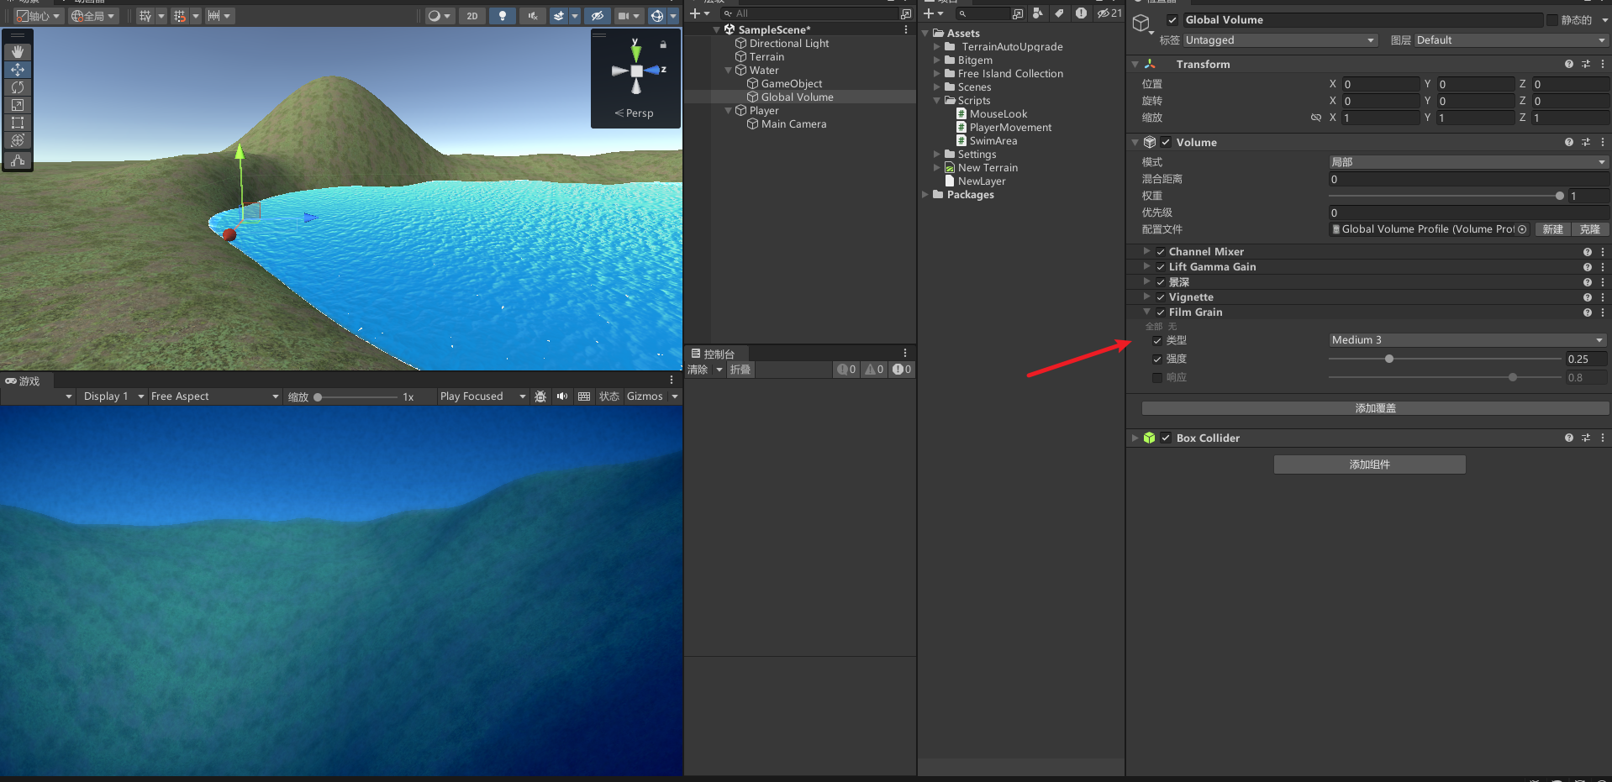Image resolution: width=1612 pixels, height=782 pixels.
Task: Toggle the Vignette override checkbox
Action: point(1161,297)
